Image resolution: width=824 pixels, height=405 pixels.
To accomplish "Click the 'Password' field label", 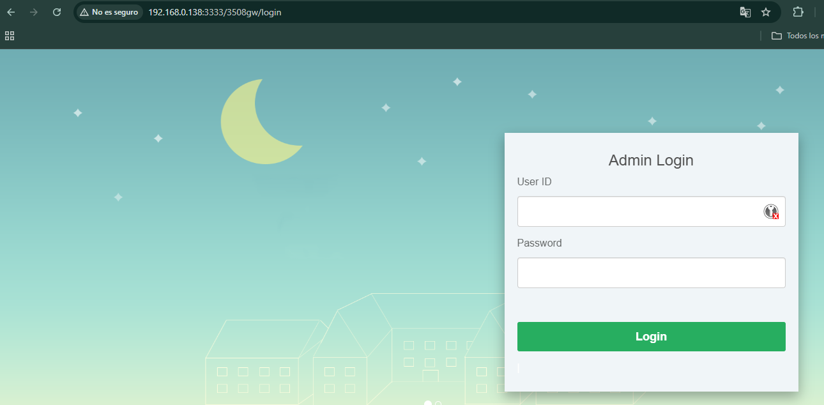I will (539, 243).
